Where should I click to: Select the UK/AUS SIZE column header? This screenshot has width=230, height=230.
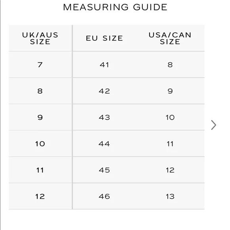(x=40, y=38)
